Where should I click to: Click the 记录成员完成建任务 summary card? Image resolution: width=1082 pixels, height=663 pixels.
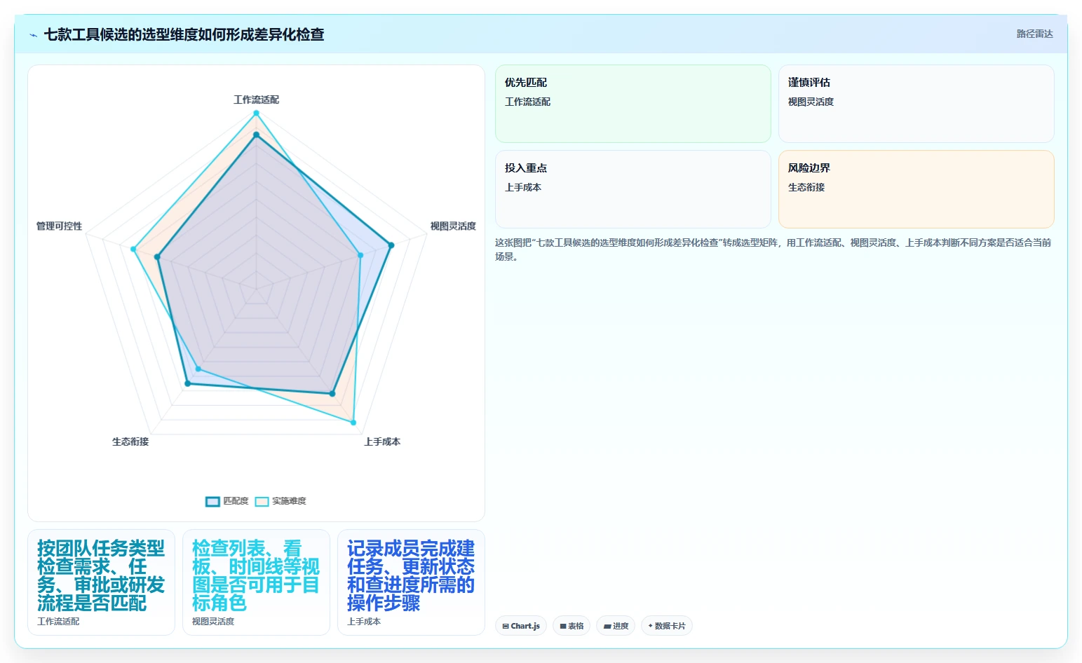tap(411, 582)
